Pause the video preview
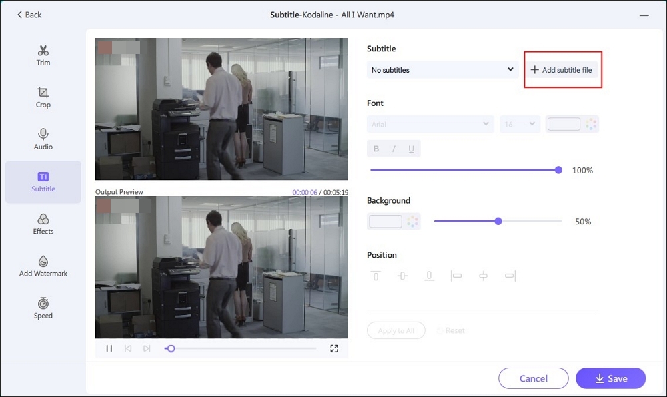This screenshot has height=397, width=667. click(109, 348)
